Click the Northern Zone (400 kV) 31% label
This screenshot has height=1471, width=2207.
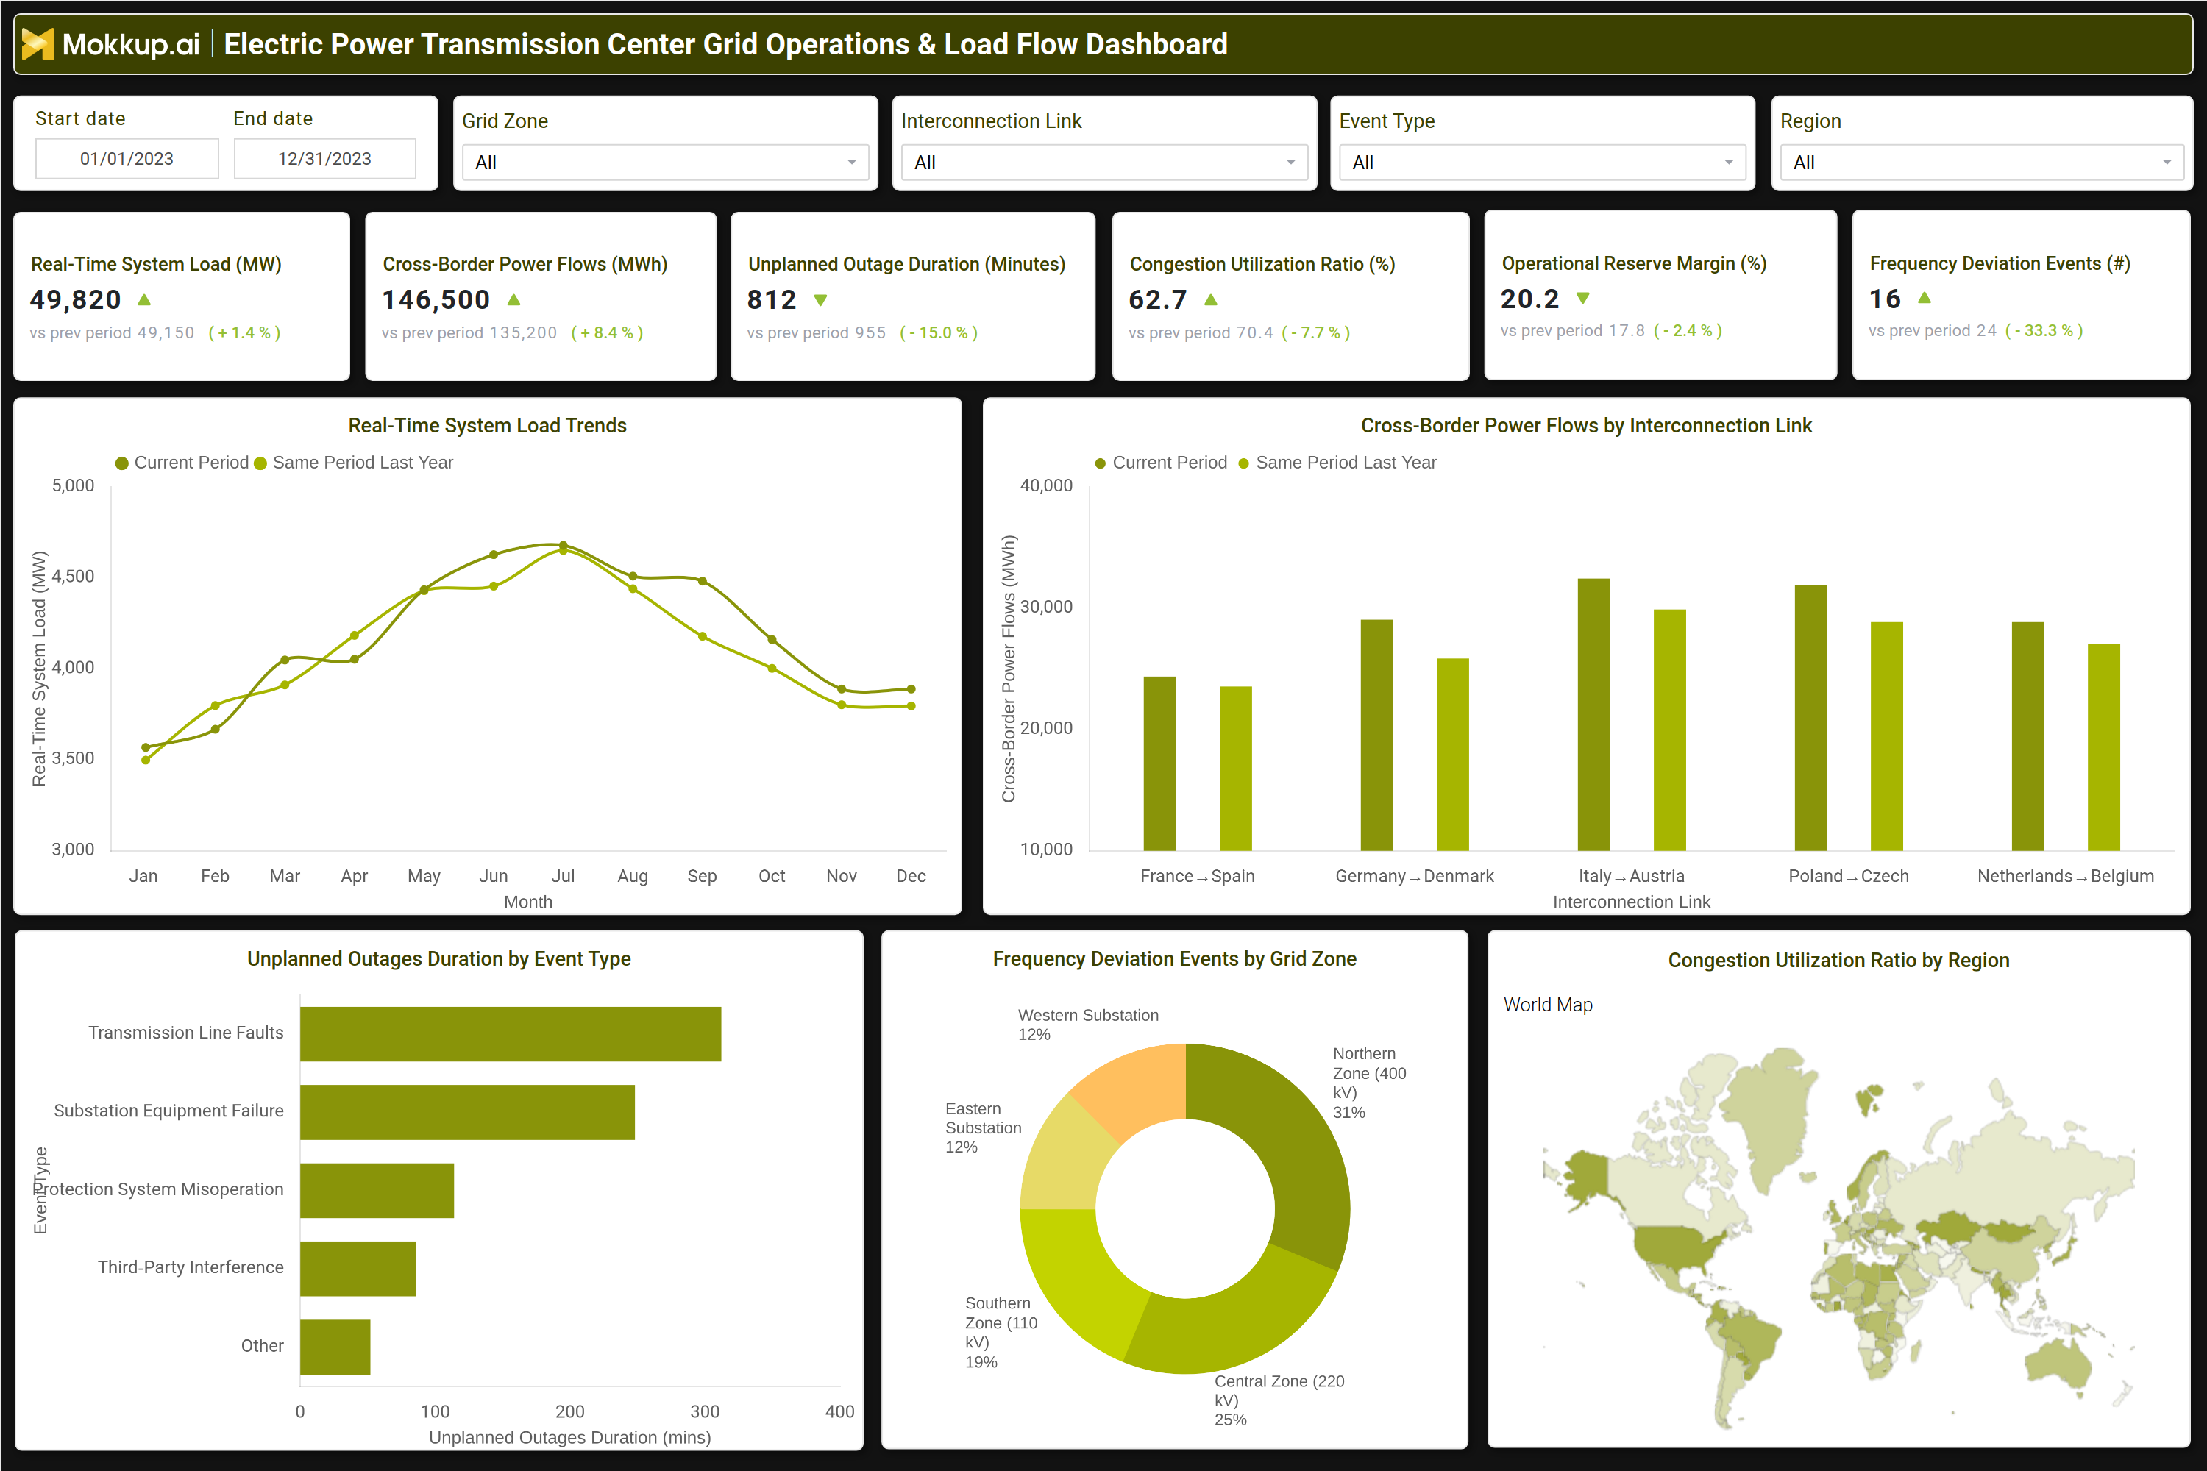pyautogui.click(x=1369, y=1083)
